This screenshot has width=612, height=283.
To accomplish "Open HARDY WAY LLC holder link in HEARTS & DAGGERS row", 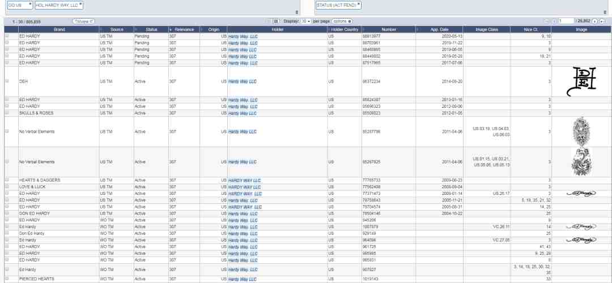I will (245, 180).
